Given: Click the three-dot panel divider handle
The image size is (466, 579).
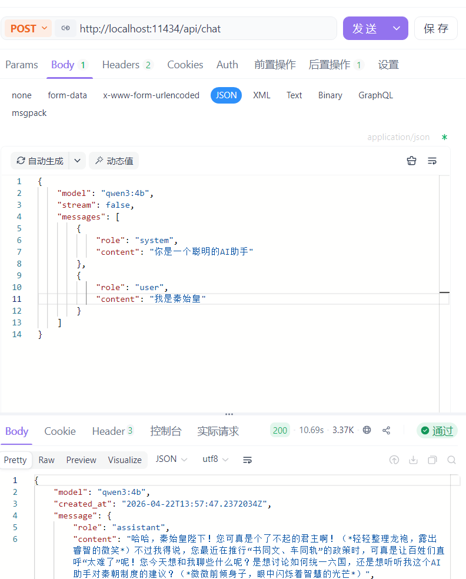Looking at the screenshot, I should pyautogui.click(x=229, y=414).
